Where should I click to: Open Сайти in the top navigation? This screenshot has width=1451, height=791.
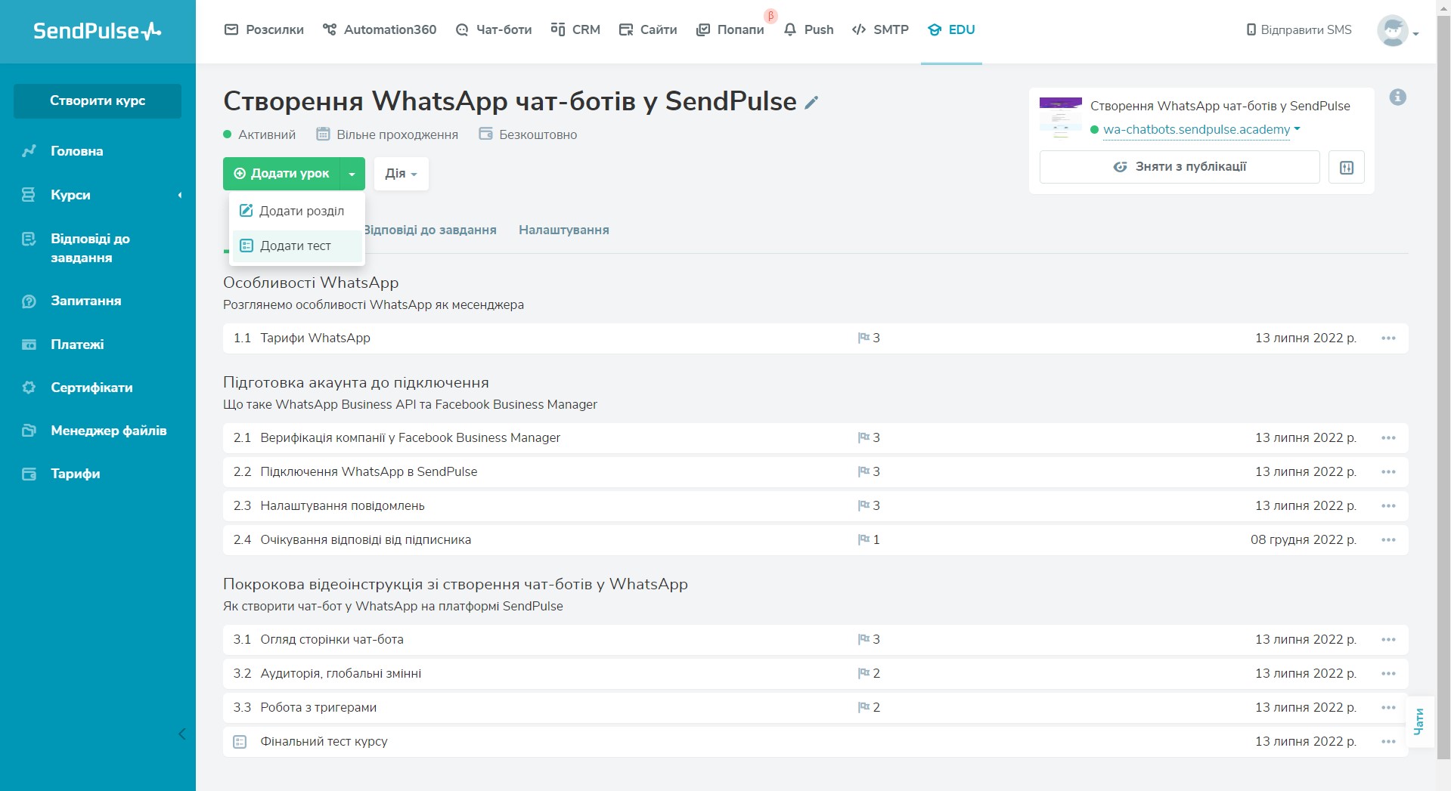[x=648, y=29]
